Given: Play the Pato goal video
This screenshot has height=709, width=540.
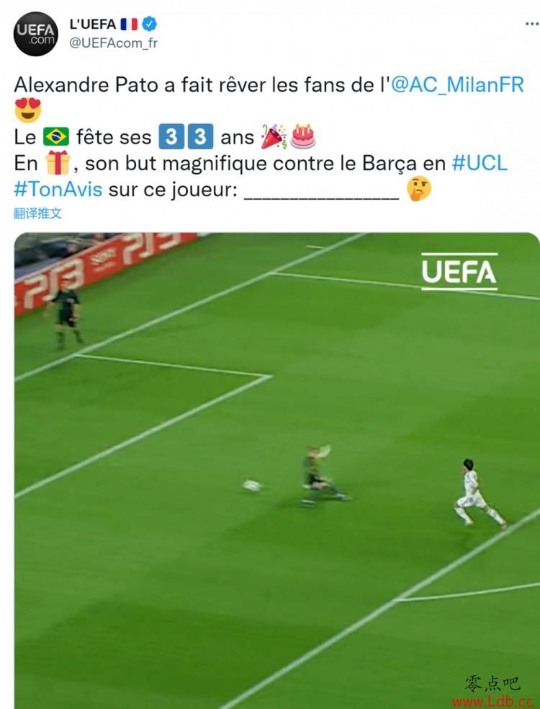Looking at the screenshot, I should coord(277,471).
